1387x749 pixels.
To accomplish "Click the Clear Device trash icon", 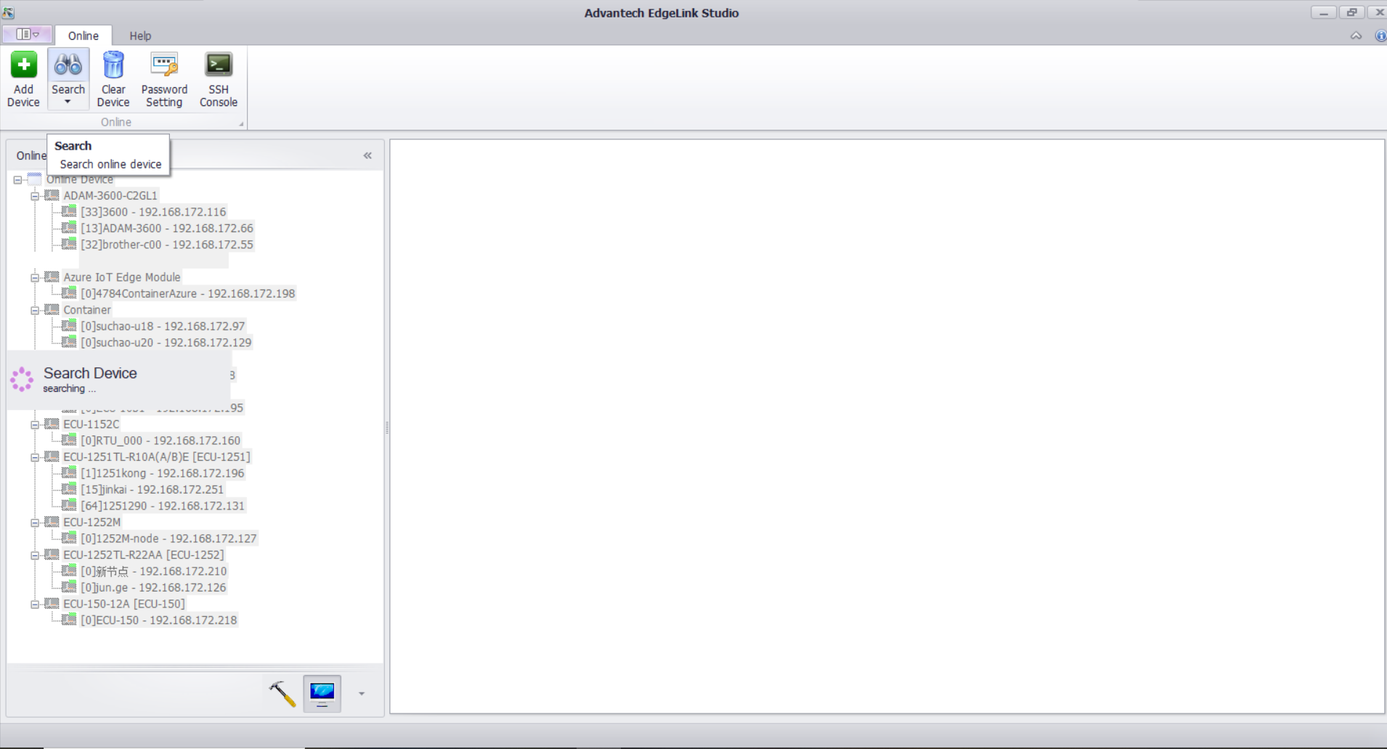I will [113, 66].
